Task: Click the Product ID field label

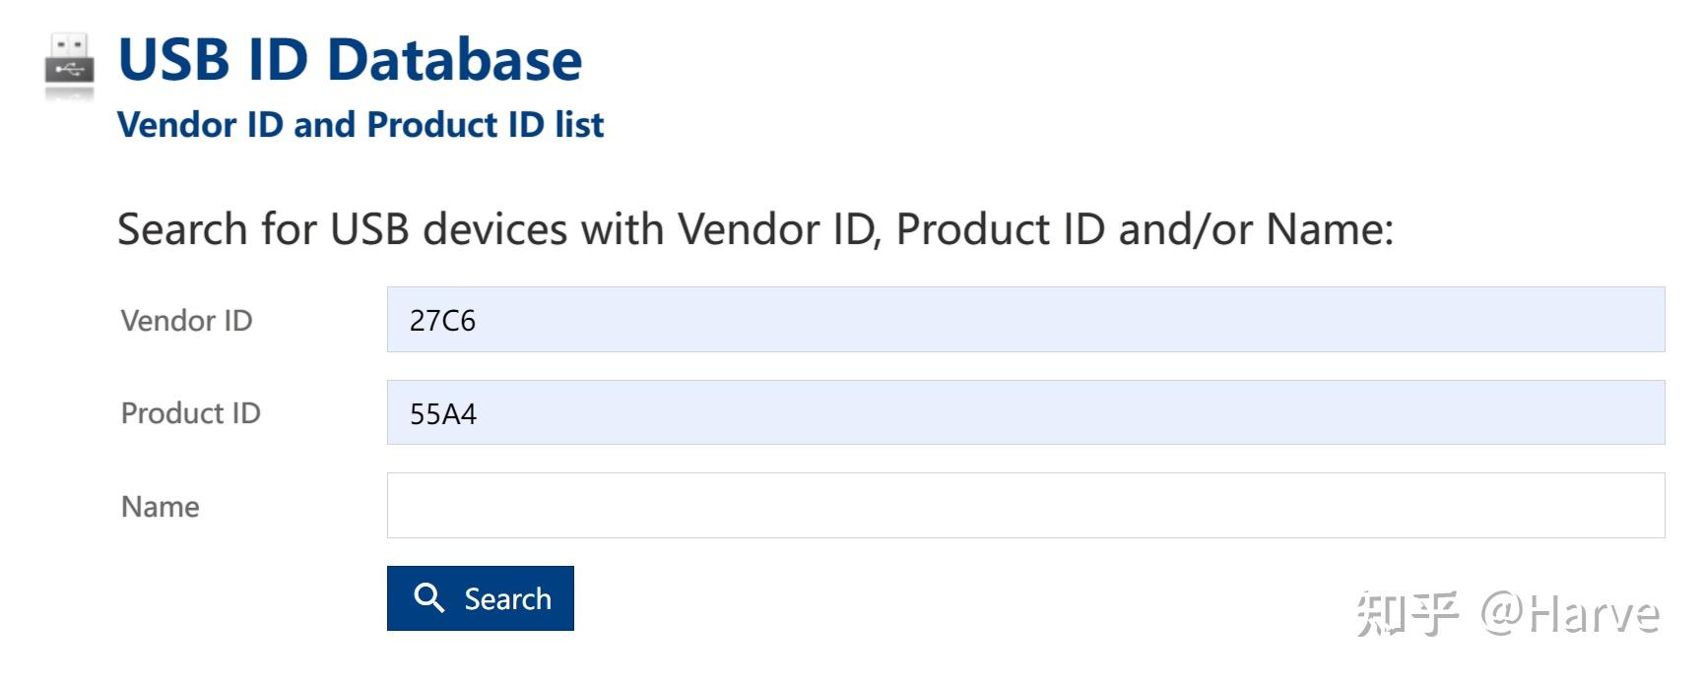Action: pyautogui.click(x=190, y=413)
